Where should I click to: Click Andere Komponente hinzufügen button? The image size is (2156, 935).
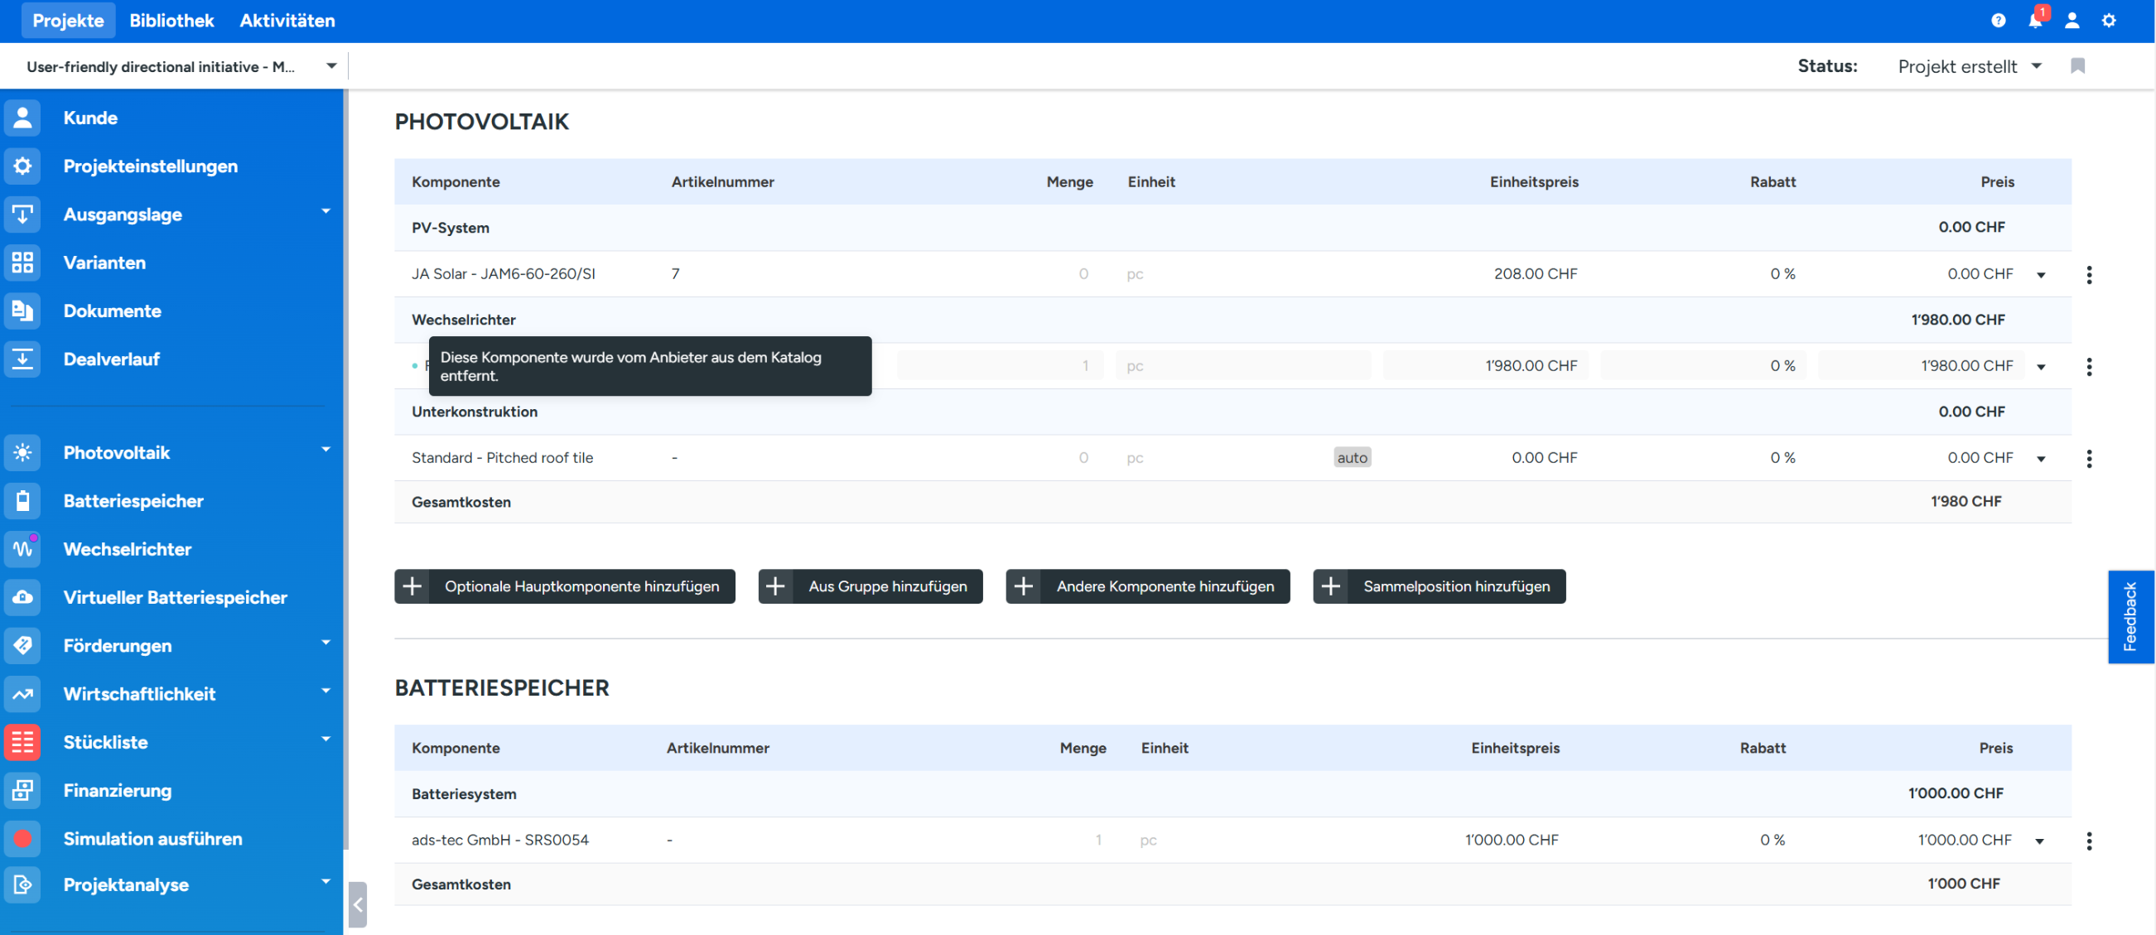(x=1146, y=586)
